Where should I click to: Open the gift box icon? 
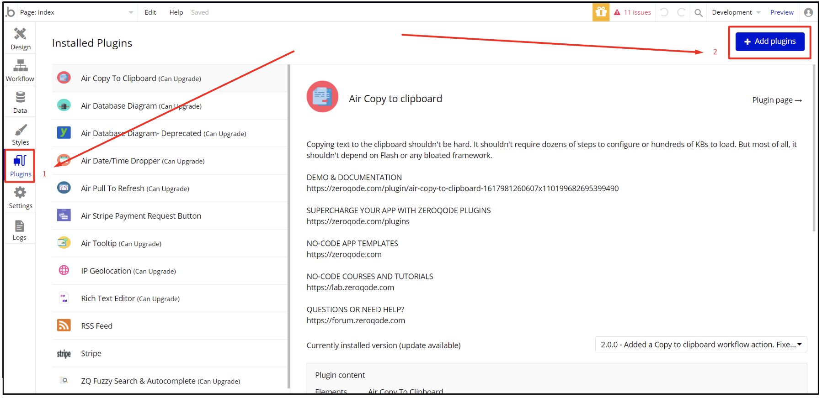point(601,12)
